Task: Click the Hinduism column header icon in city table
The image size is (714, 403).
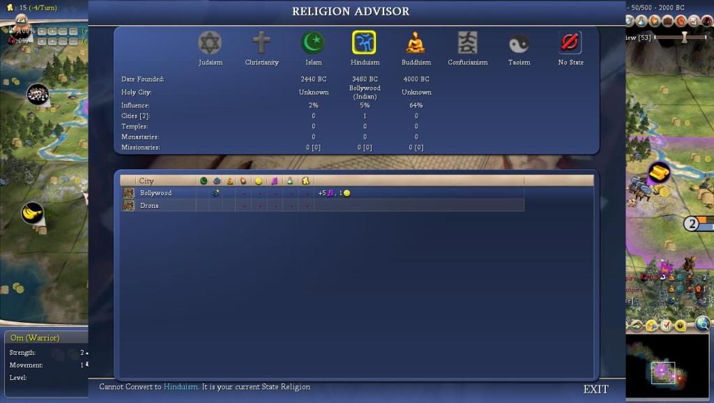Action: tap(217, 181)
